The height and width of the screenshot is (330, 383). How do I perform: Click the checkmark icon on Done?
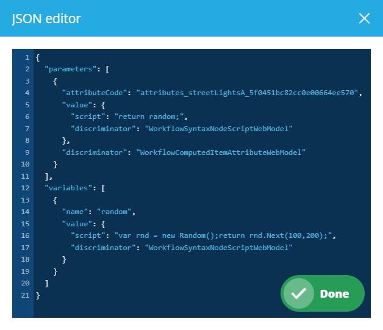tap(298, 293)
